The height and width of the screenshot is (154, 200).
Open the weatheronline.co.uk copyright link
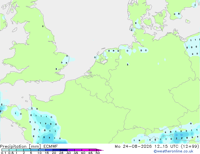click(173, 151)
